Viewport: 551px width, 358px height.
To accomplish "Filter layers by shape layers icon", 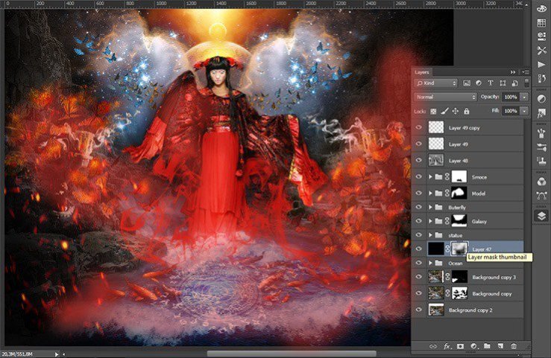I will tap(503, 83).
